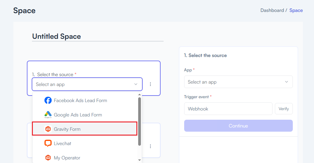This screenshot has width=314, height=163.
Task: Click scrollbar down arrow in app list
Action: pyautogui.click(x=139, y=160)
